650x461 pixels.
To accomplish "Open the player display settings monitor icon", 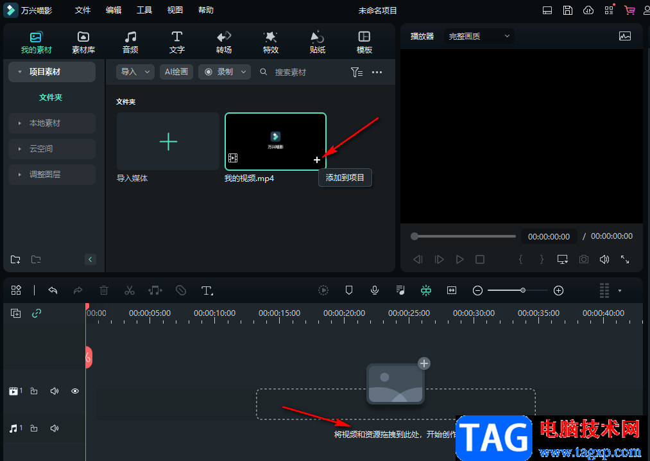I will click(563, 259).
